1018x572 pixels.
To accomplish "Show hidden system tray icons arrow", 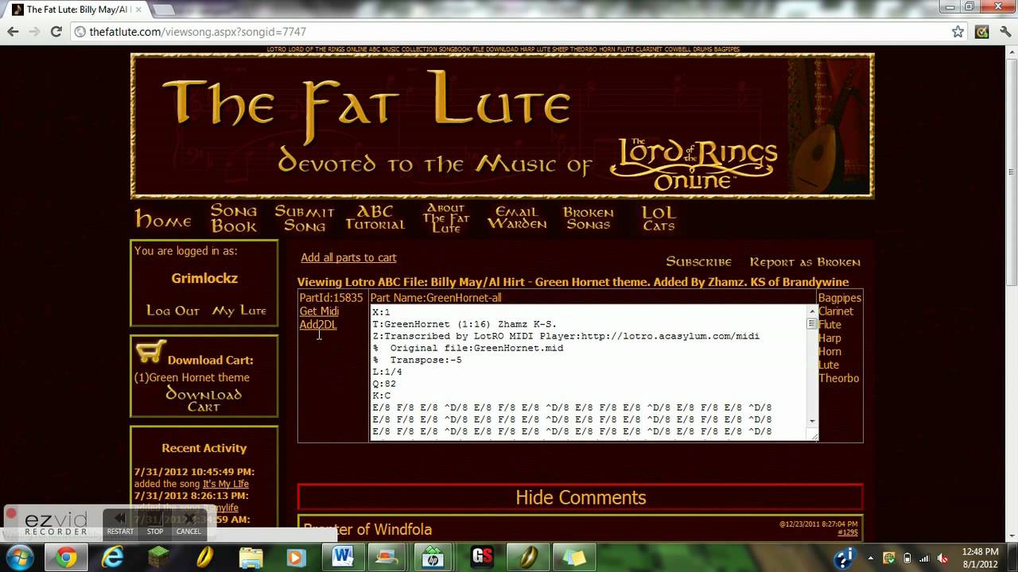I will point(871,558).
